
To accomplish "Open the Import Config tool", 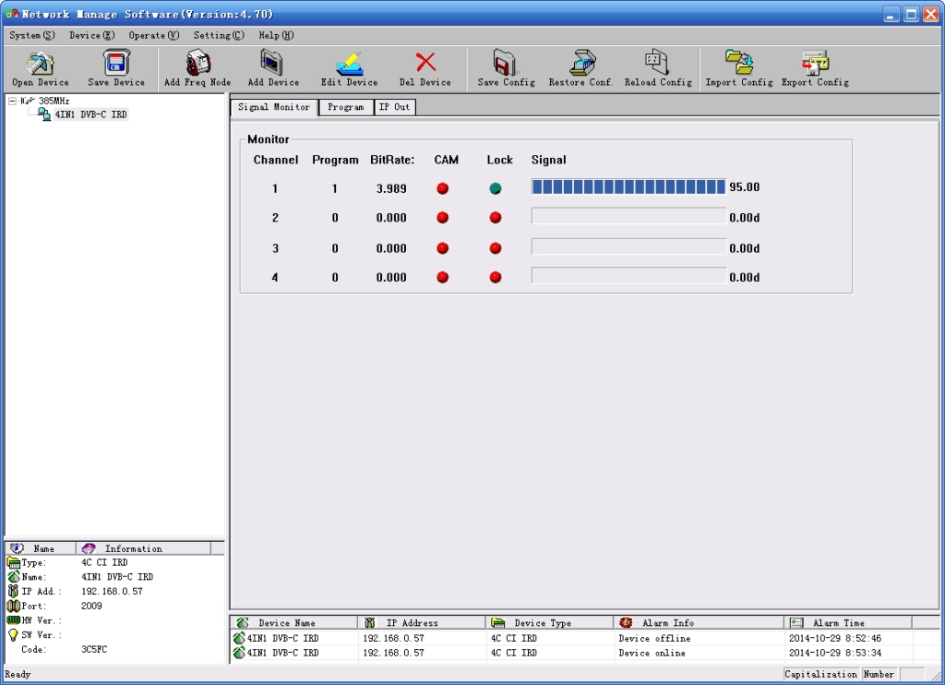I will pos(738,65).
